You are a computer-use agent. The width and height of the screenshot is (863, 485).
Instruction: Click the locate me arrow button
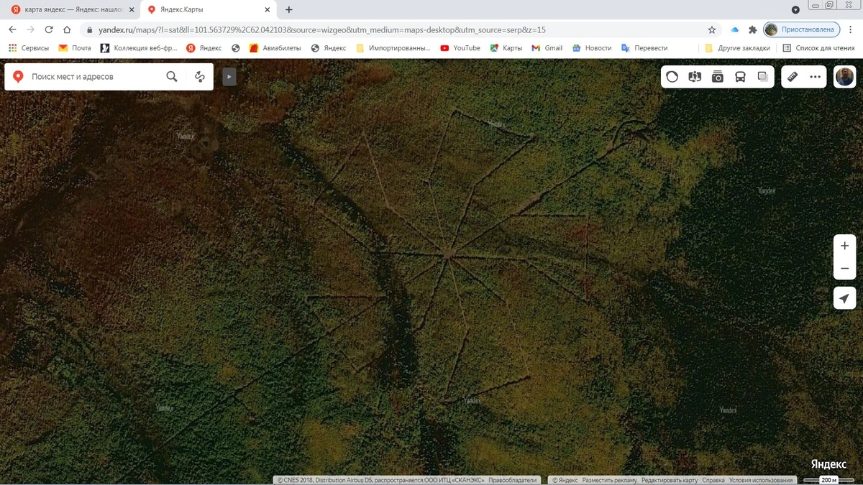(844, 298)
